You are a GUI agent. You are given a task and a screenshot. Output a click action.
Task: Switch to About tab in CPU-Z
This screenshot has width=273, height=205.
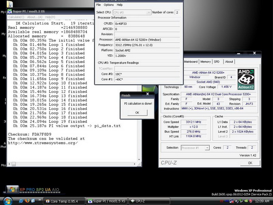click(x=229, y=61)
